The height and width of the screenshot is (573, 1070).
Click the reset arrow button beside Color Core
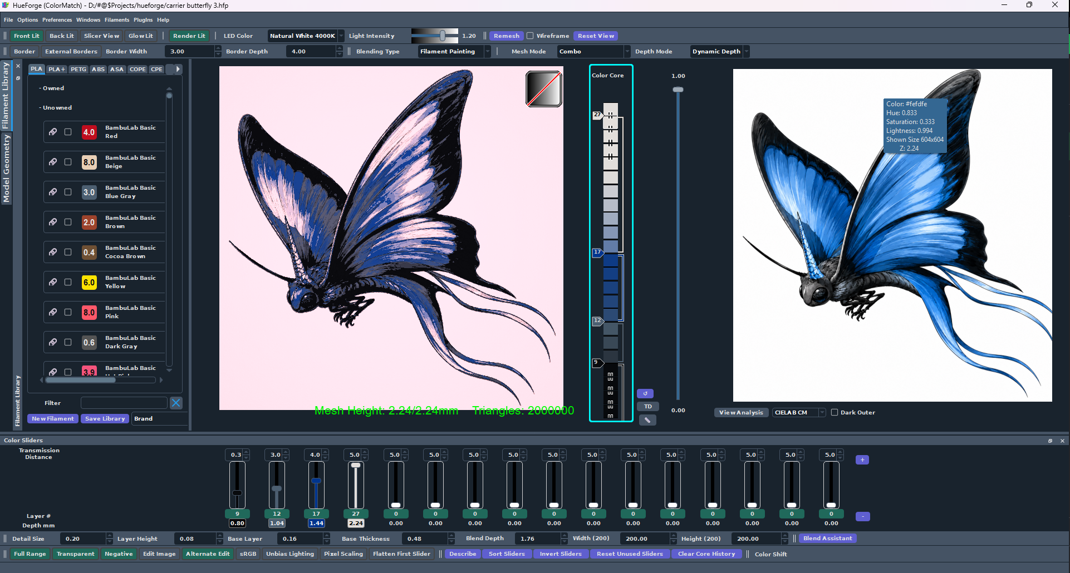[645, 393]
